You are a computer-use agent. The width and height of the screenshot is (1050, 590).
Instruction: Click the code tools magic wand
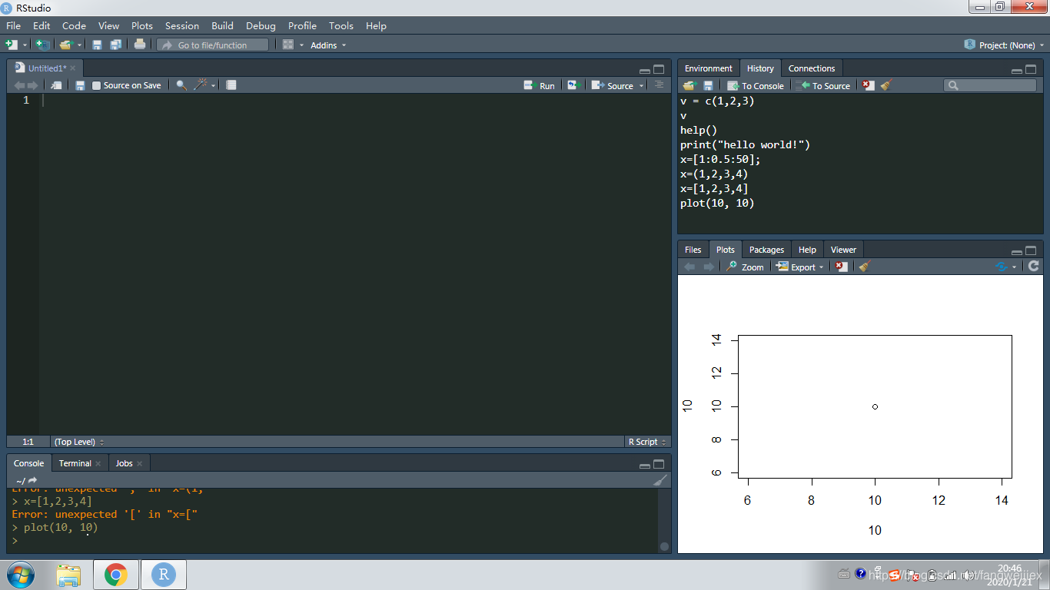coord(201,85)
